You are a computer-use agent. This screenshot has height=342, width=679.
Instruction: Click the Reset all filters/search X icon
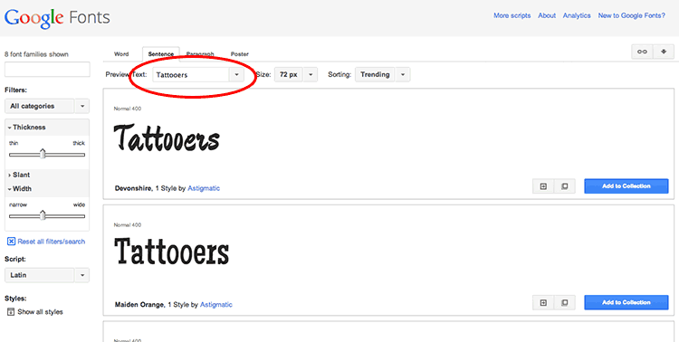[11, 242]
